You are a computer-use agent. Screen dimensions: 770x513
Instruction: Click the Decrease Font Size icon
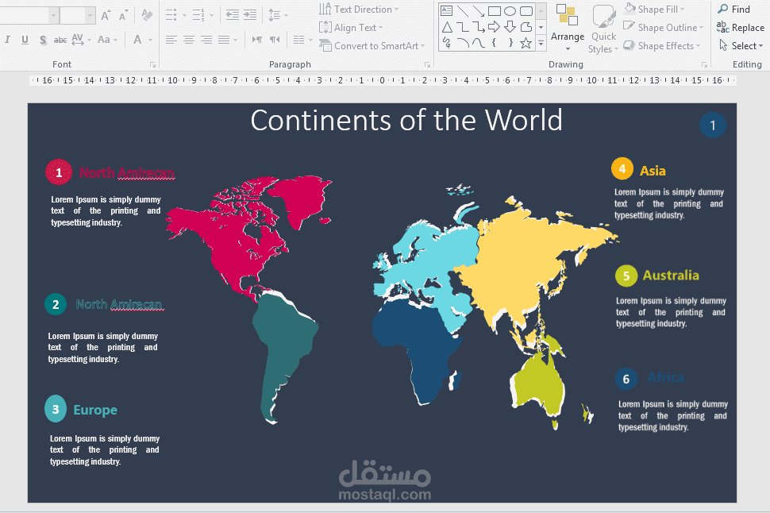123,15
